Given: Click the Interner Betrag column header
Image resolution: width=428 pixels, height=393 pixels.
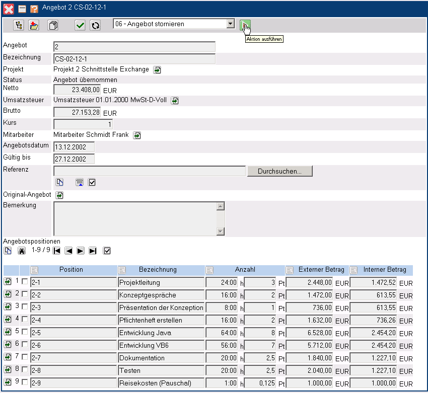Looking at the screenshot, I should (x=385, y=270).
